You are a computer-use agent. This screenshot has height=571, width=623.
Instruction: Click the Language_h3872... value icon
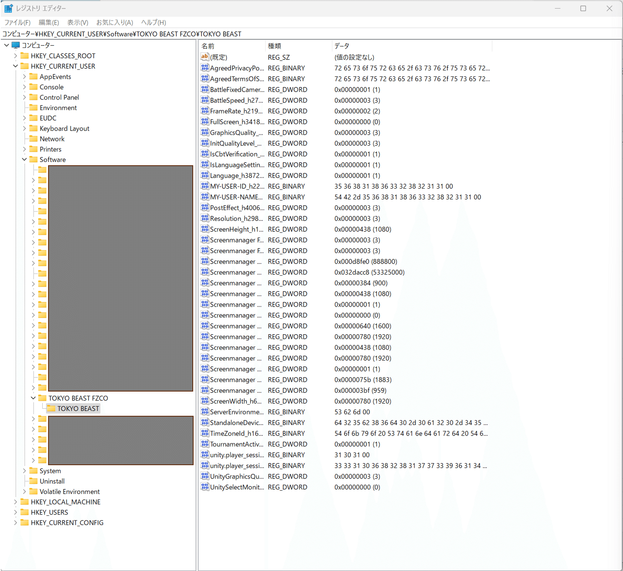[x=205, y=175]
